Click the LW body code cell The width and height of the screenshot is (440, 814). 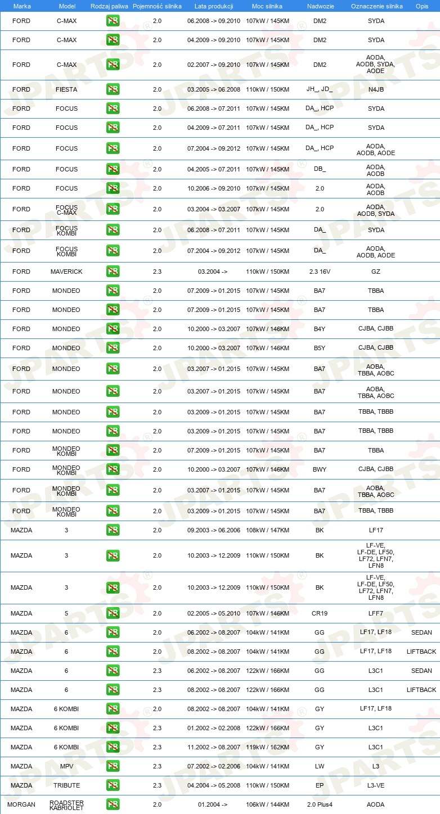point(320,766)
